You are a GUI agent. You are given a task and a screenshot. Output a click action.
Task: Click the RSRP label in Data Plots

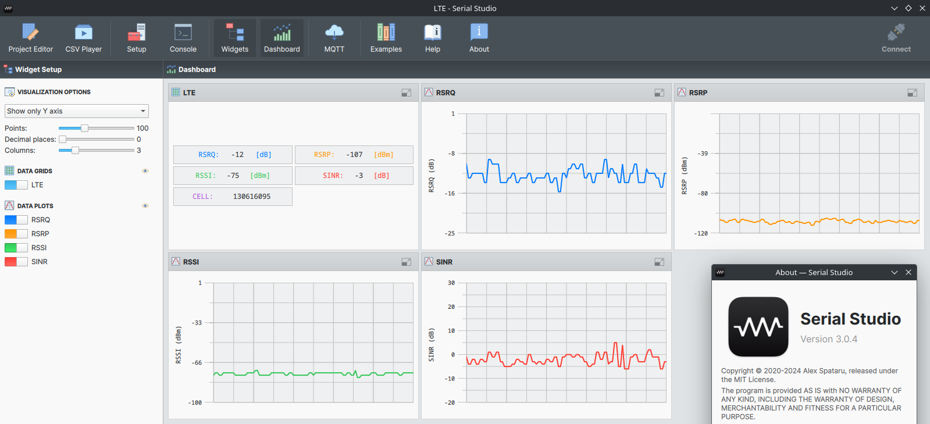[x=40, y=234]
